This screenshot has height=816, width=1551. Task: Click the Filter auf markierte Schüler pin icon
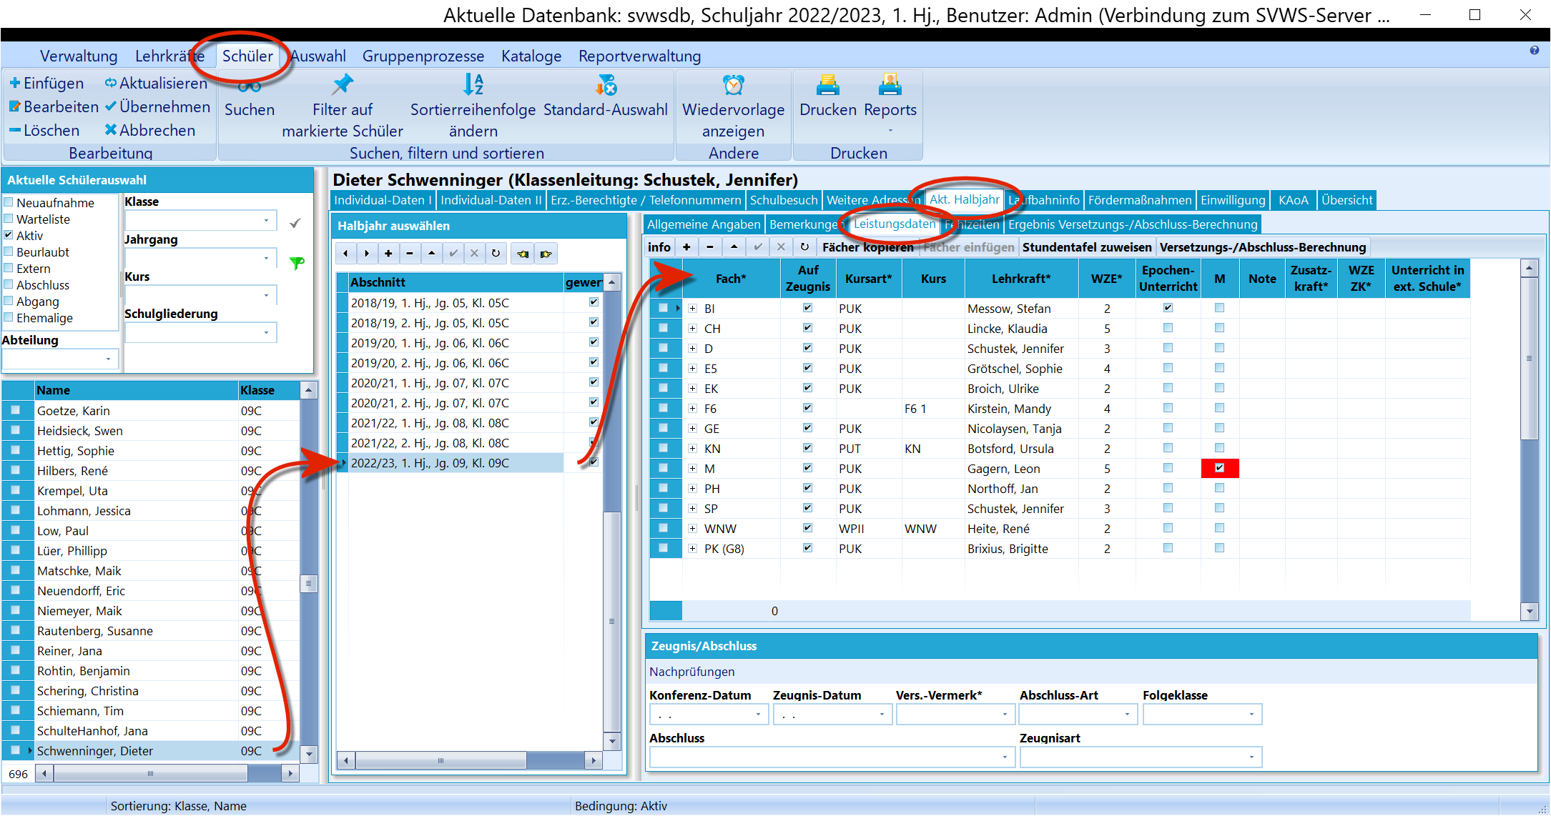pyautogui.click(x=343, y=85)
